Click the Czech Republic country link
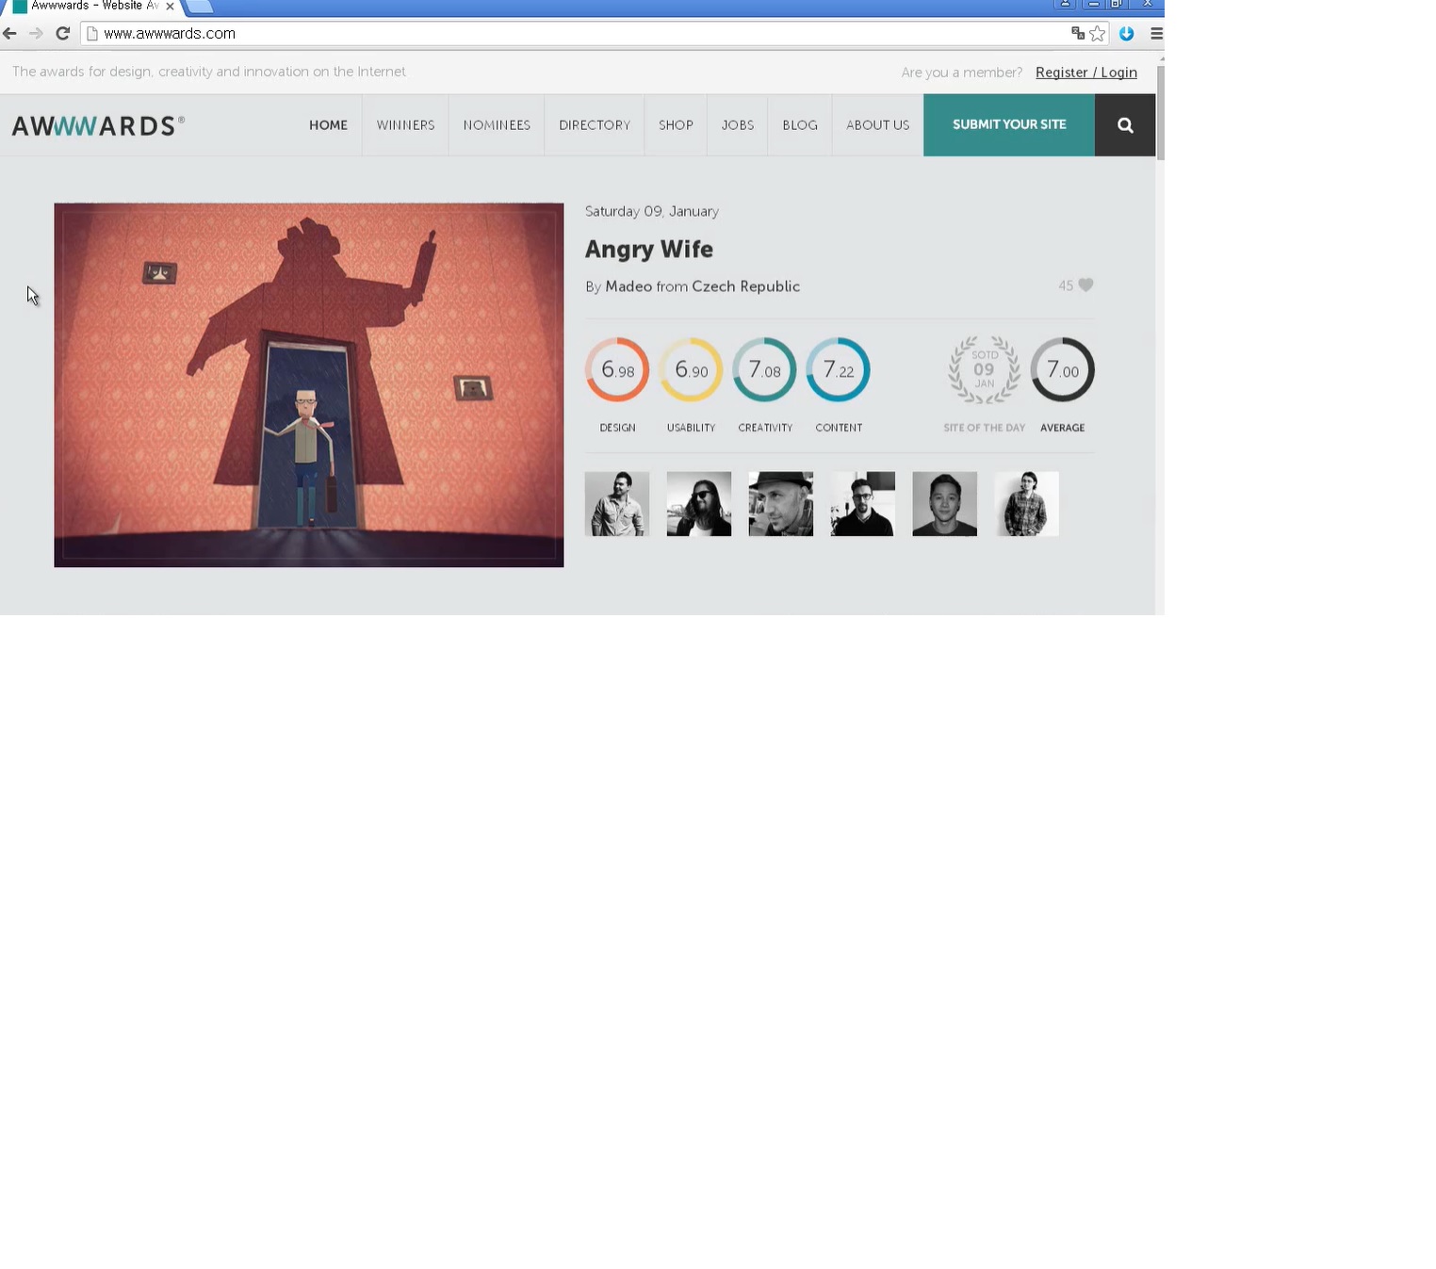Viewport: 1436px width, 1269px height. point(745,286)
